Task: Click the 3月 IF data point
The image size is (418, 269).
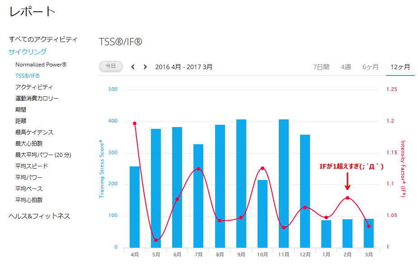Action: [x=369, y=227]
